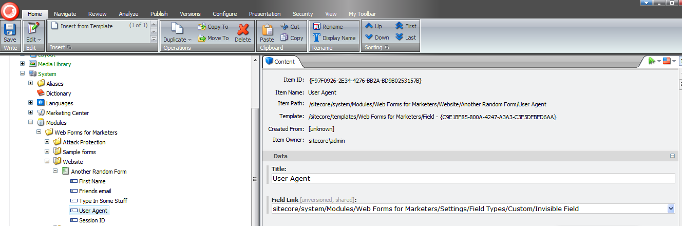This screenshot has width=682, height=226.
Task: Select Session ID in the tree
Action: pos(92,220)
